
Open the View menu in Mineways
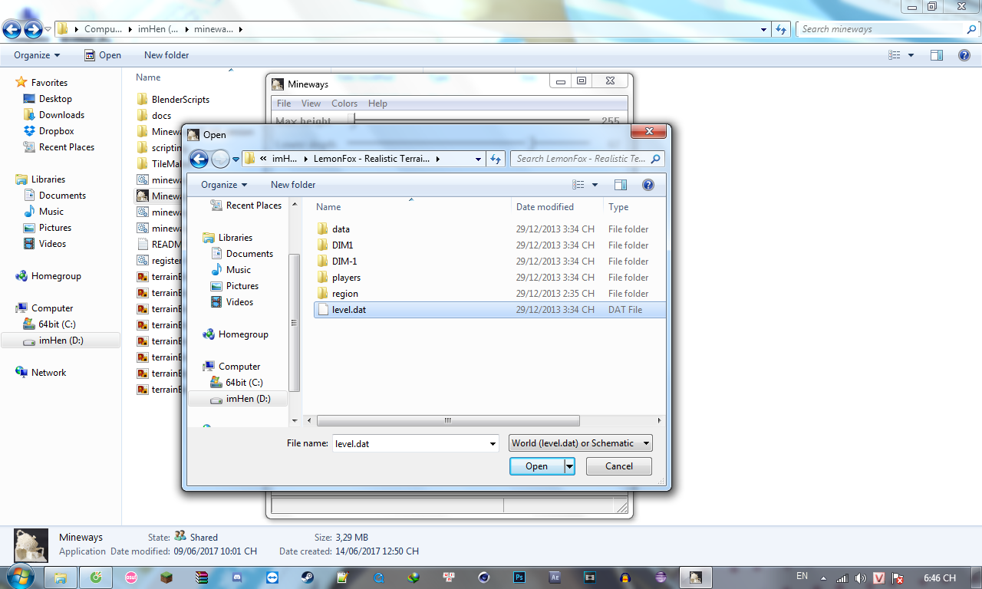(311, 104)
